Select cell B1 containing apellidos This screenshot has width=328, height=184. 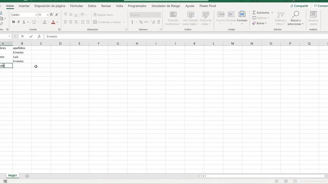tap(22, 48)
